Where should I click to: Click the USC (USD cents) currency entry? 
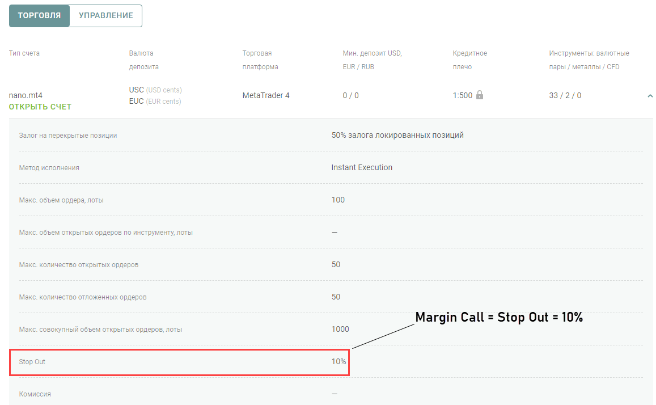(155, 90)
